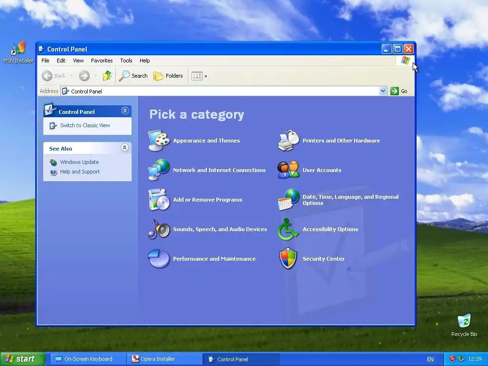Click the green Go arrow button
Image resolution: width=488 pixels, height=366 pixels.
click(x=395, y=91)
